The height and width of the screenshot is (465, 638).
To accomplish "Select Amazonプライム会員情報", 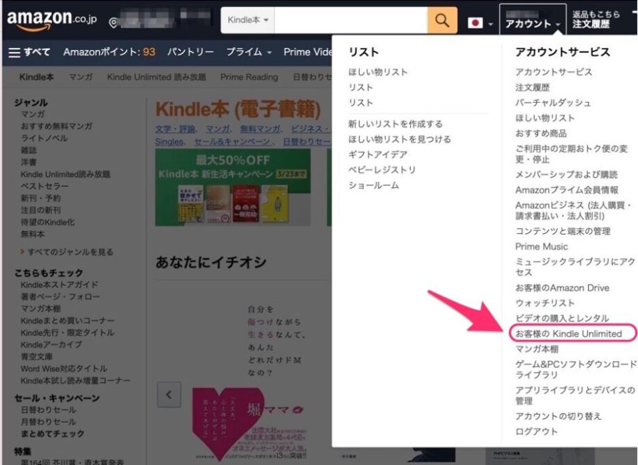I will [566, 190].
